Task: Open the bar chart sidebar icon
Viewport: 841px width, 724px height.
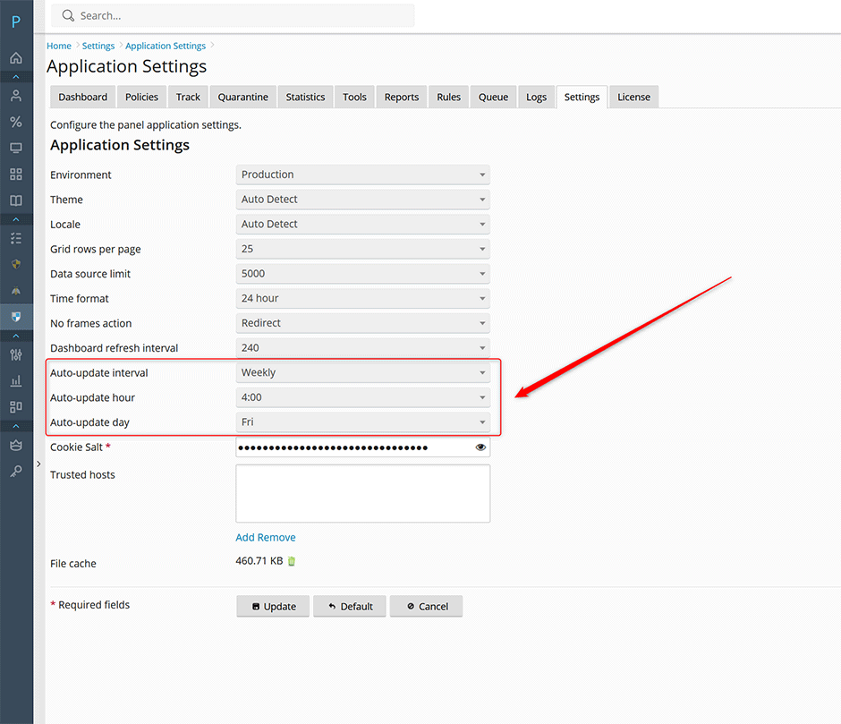Action: 16,381
